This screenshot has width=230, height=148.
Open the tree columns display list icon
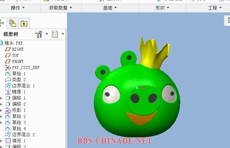coord(55,34)
